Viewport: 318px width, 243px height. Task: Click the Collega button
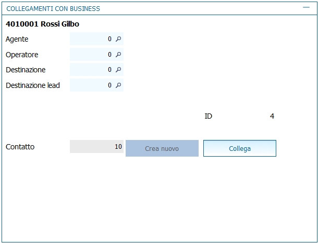(x=240, y=148)
